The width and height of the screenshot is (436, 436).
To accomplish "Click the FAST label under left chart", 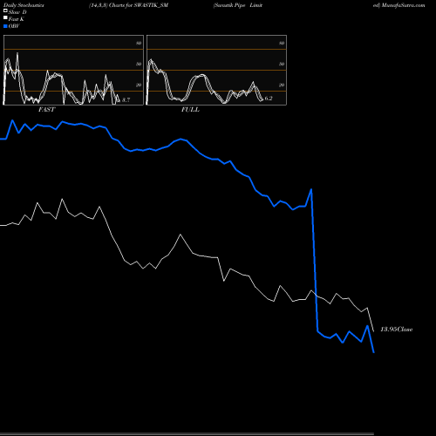I will [x=46, y=110].
